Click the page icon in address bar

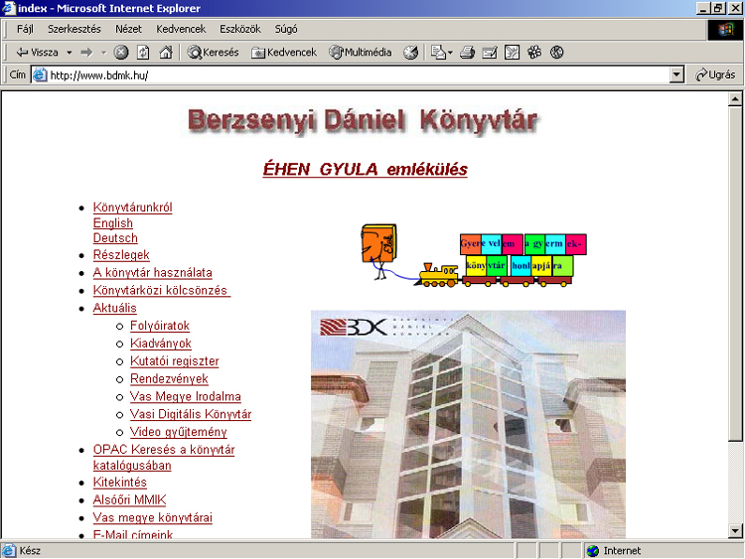[x=40, y=75]
